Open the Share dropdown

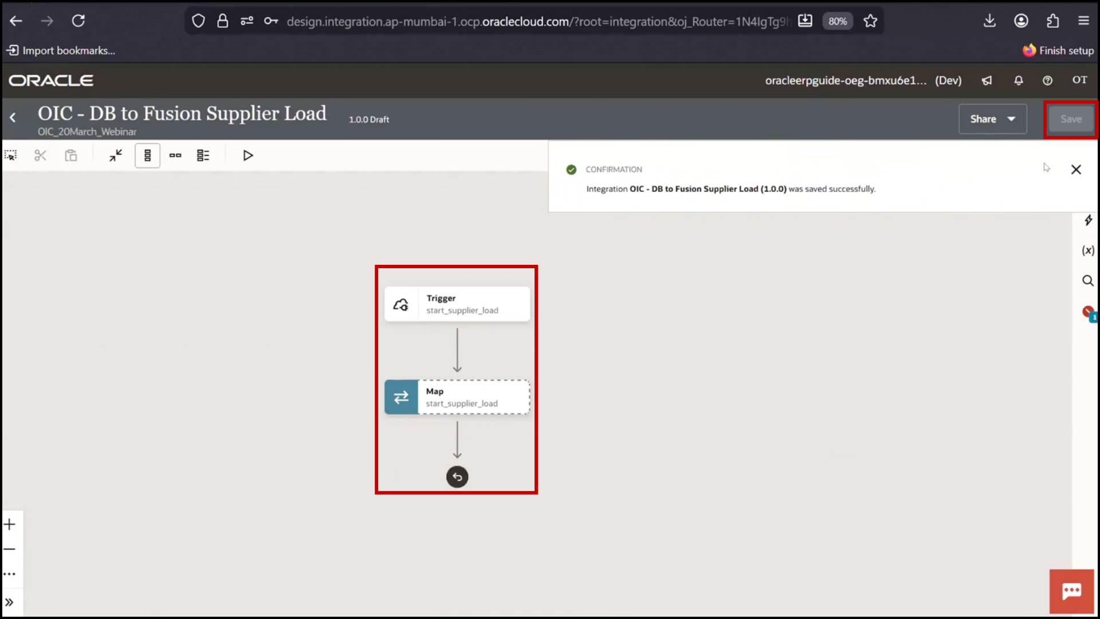(992, 119)
